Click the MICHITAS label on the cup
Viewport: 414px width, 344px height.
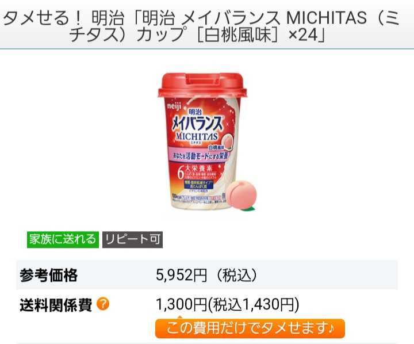[197, 136]
